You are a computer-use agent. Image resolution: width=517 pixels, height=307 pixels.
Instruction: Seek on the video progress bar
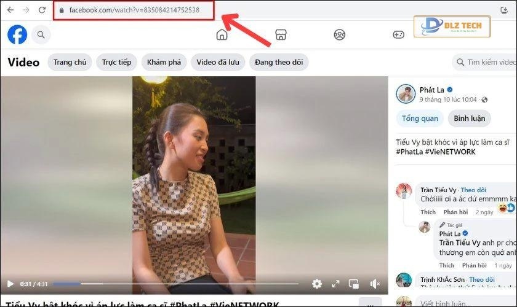(x=176, y=284)
